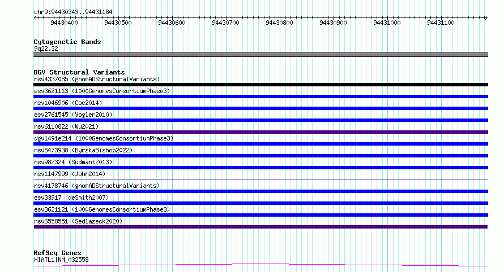This screenshot has height=272, width=504.
Task: Open the nsv1046906 (Coe2014) variant label
Action: (68, 103)
